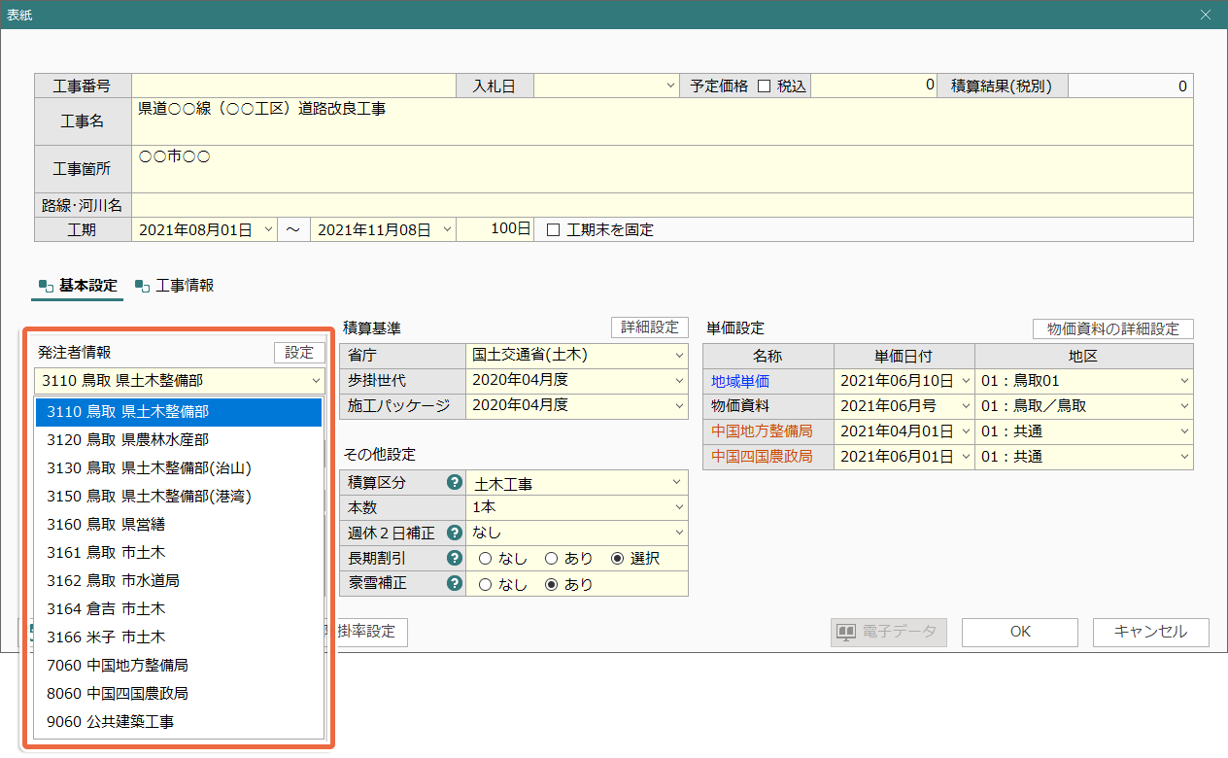Open 中国四国農政局 date 2021年06月01日 dropdown
The image size is (1228, 758).
964,457
